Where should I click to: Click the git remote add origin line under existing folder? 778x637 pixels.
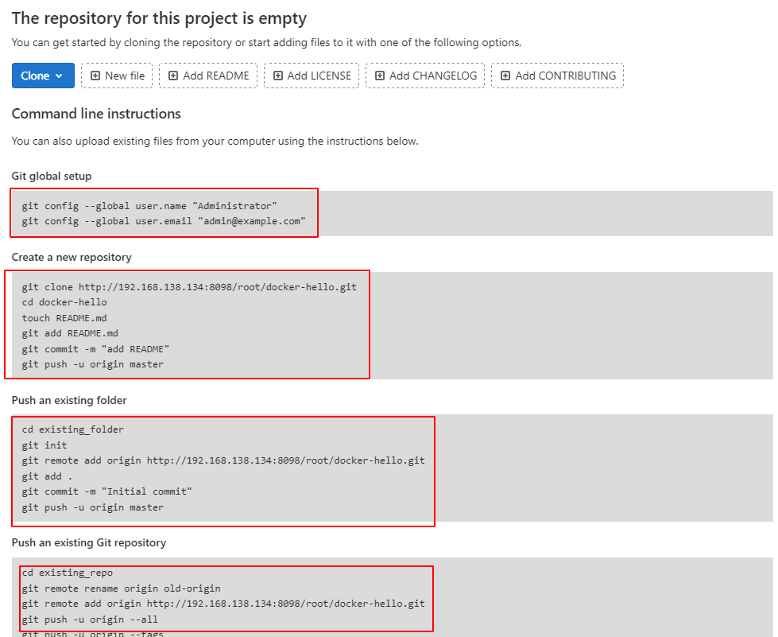[x=223, y=460]
